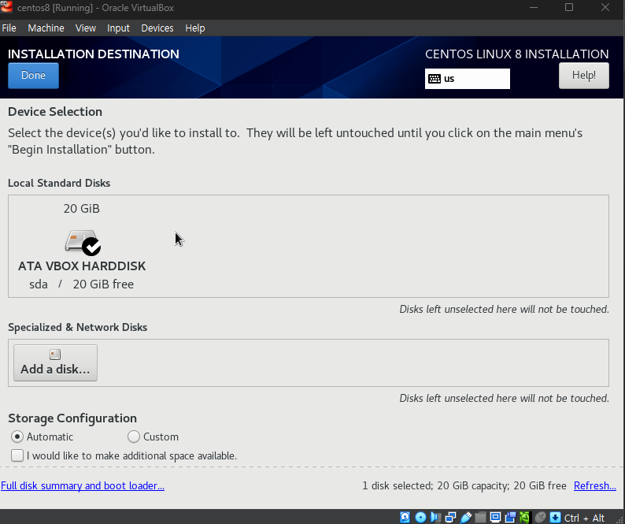Open the Machine menu
This screenshot has height=524, width=625.
tap(46, 28)
